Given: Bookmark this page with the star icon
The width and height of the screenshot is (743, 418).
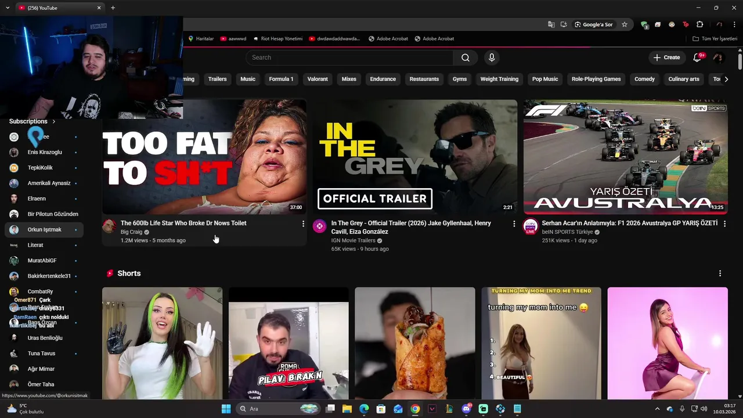Looking at the screenshot, I should pos(625,24).
